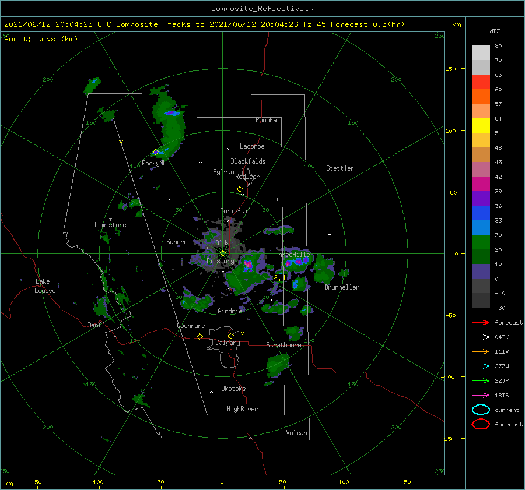
Task: Click the yellow radar-center diamond near Olds
Action: pos(223,253)
